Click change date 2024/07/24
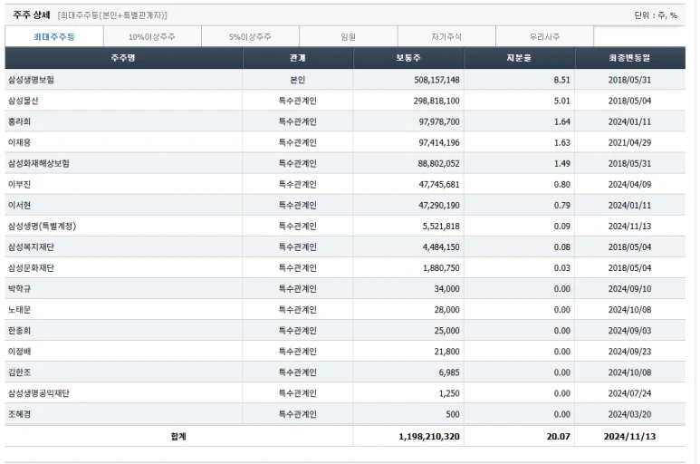This screenshot has height=464, width=700. pyautogui.click(x=629, y=393)
